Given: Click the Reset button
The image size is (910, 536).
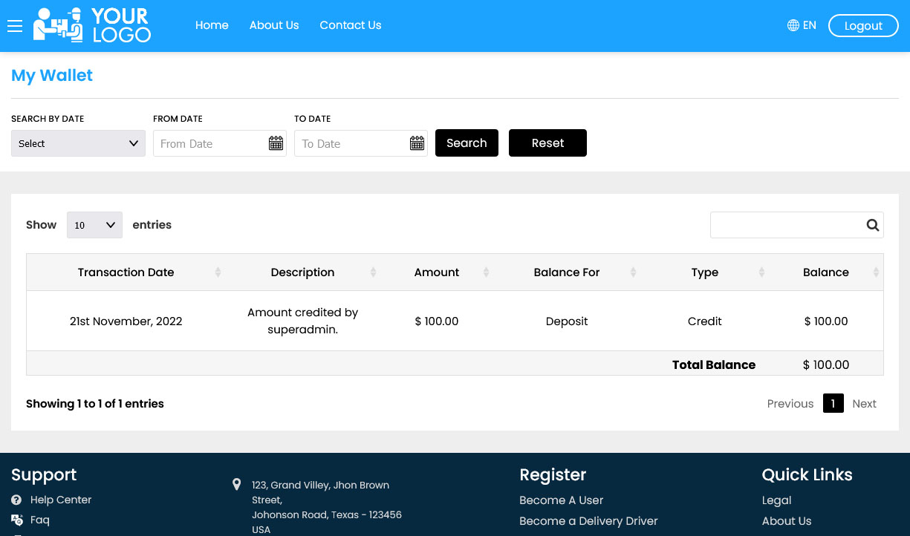Looking at the screenshot, I should click(x=547, y=143).
